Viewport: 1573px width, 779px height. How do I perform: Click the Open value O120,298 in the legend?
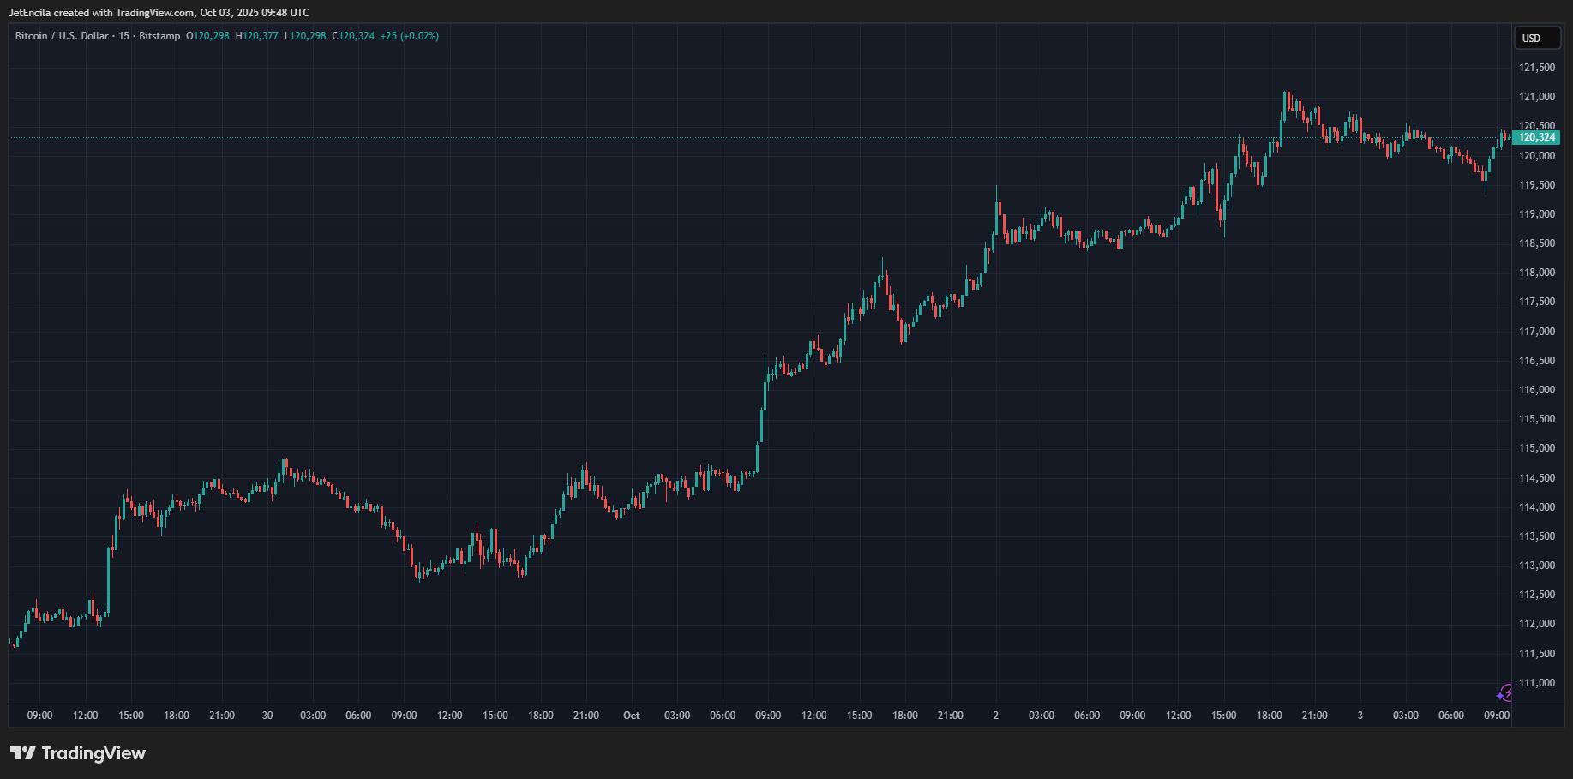pos(207,36)
